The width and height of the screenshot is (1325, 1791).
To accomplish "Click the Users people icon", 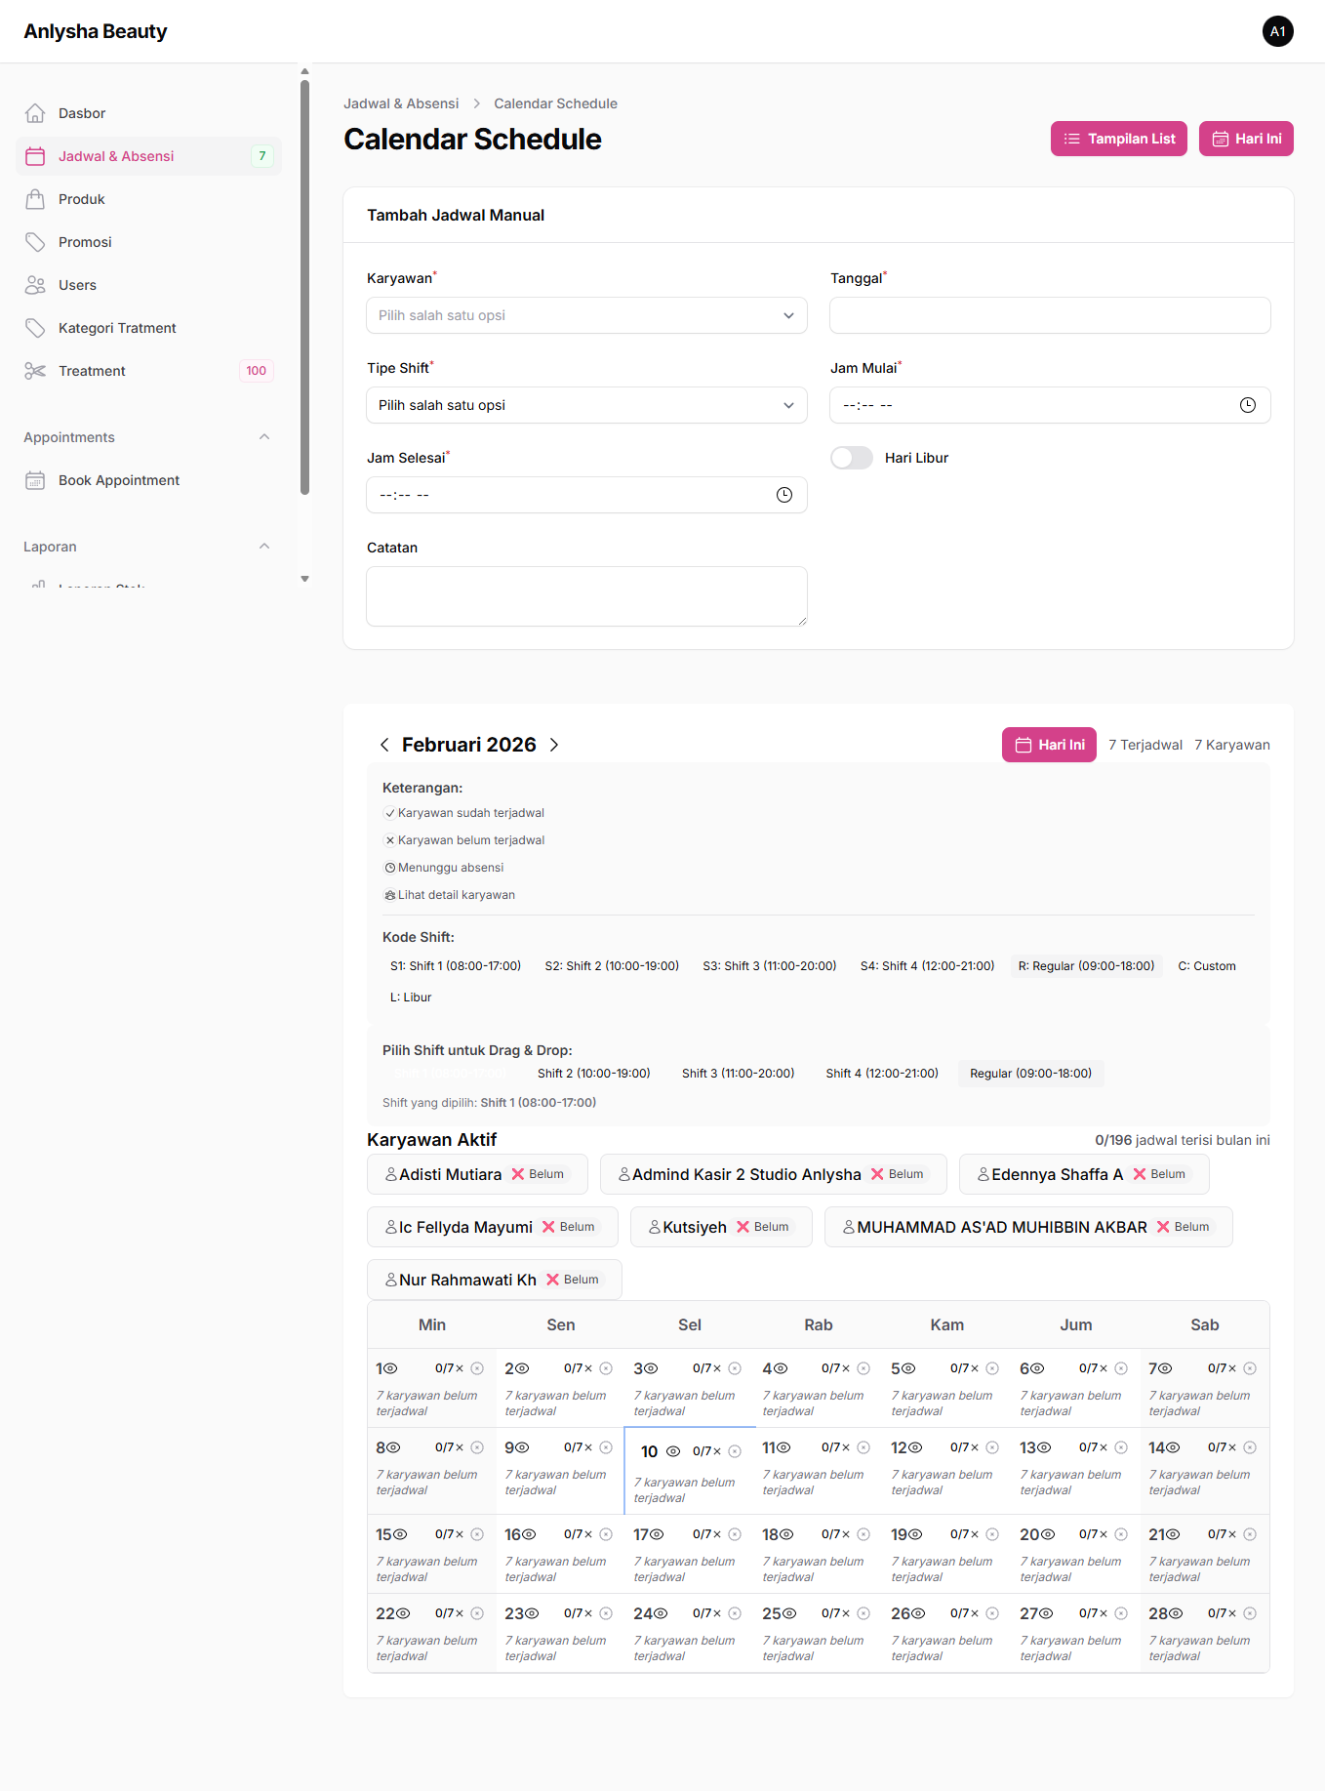I will tap(35, 285).
